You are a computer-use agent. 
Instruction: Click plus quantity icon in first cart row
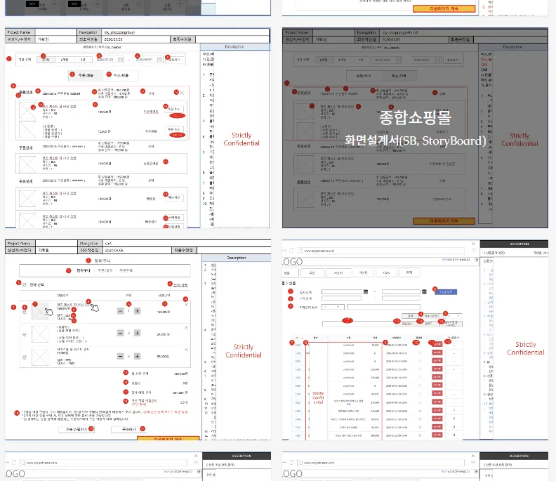pos(137,311)
